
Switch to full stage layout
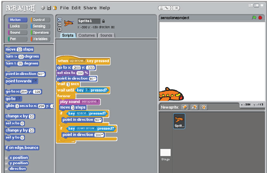coord(256,6)
